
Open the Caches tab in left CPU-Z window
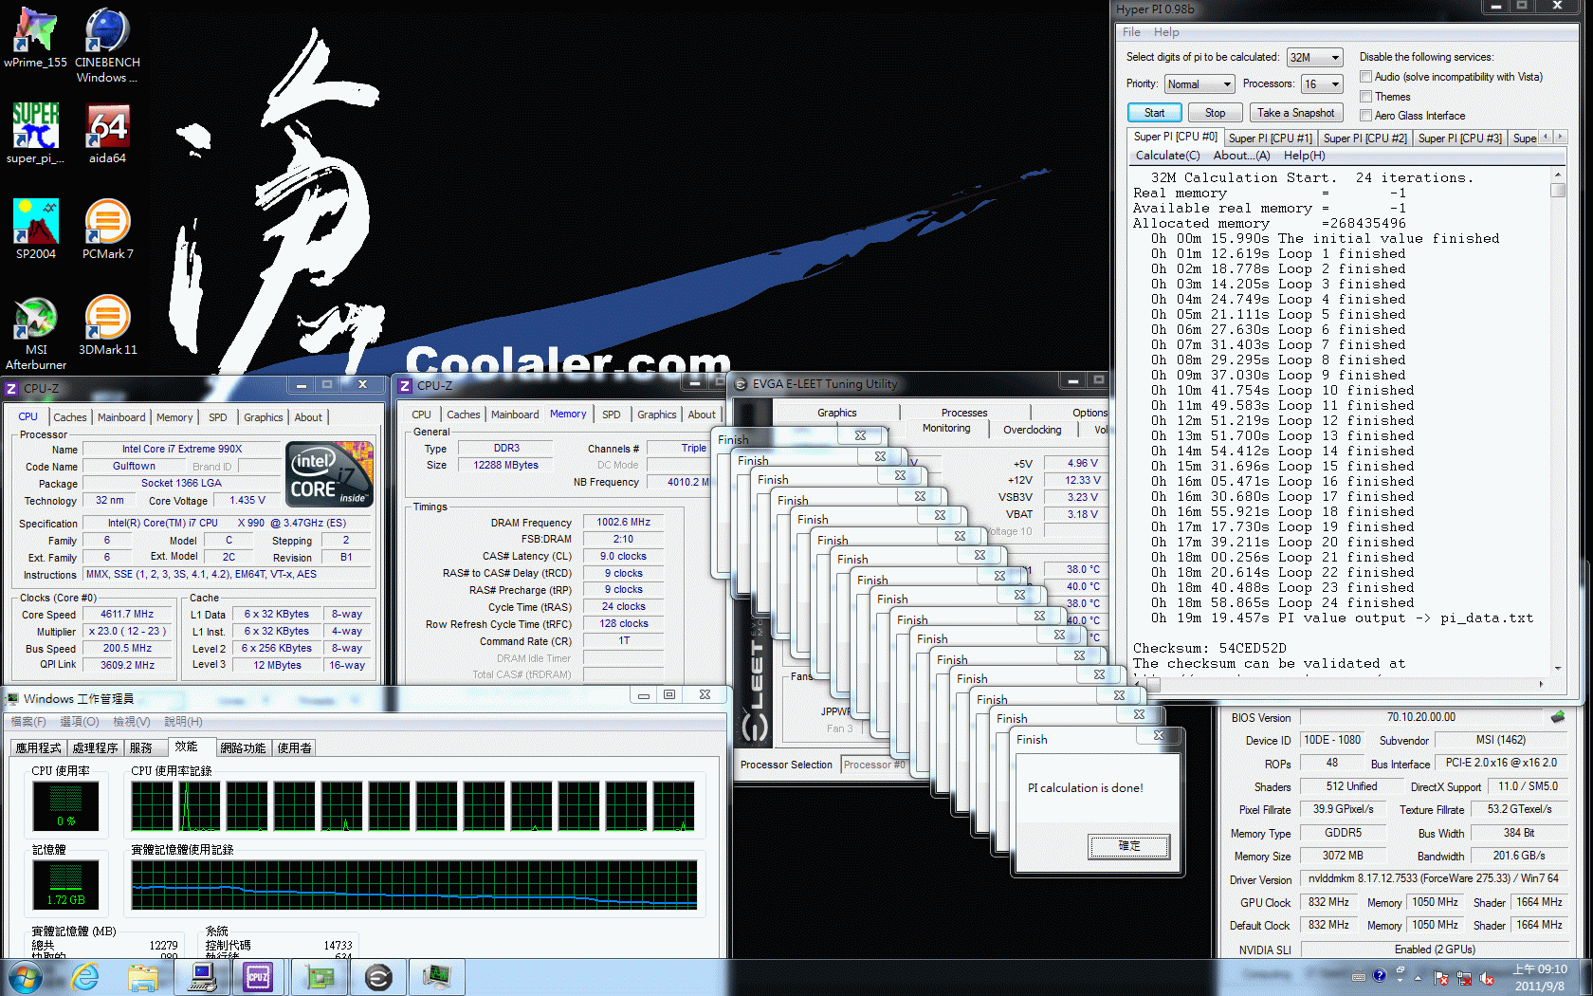[x=69, y=417]
